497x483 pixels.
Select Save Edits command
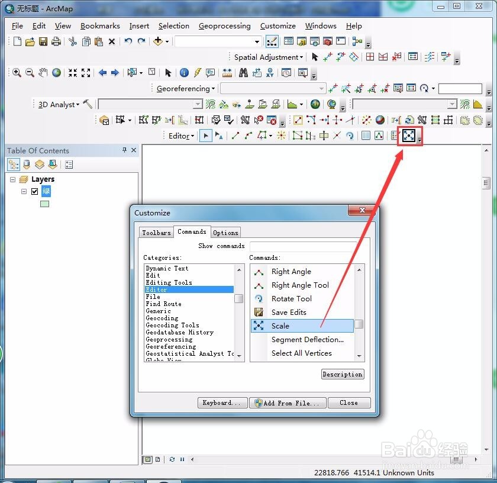coord(302,312)
